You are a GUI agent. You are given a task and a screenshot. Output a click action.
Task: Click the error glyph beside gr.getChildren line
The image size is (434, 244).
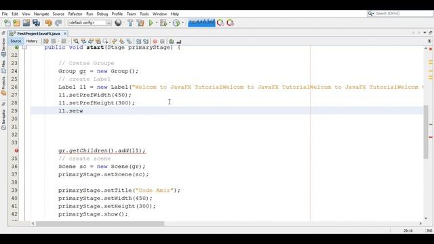pos(16,150)
